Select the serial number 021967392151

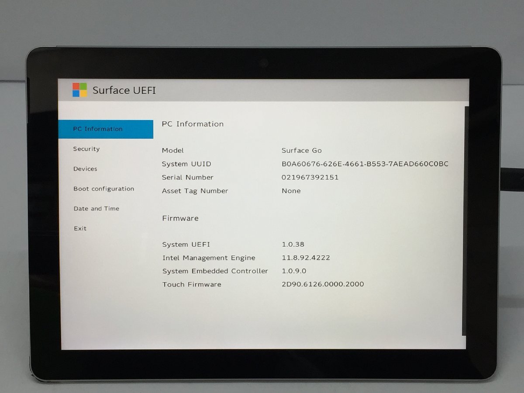310,177
